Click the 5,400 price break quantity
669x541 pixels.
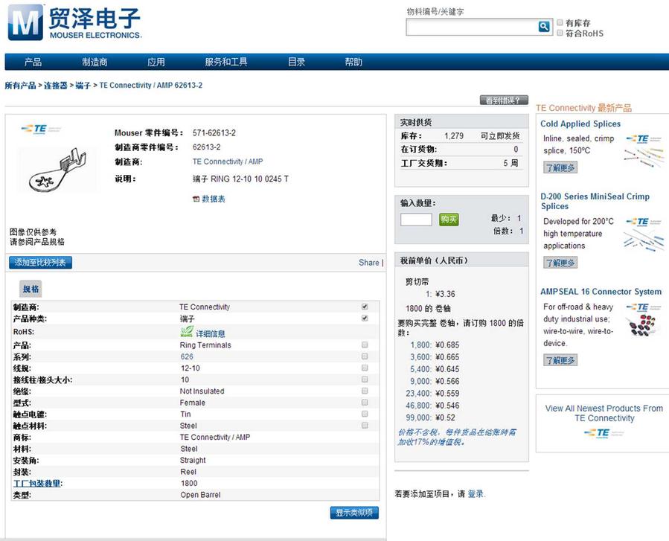tap(420, 369)
